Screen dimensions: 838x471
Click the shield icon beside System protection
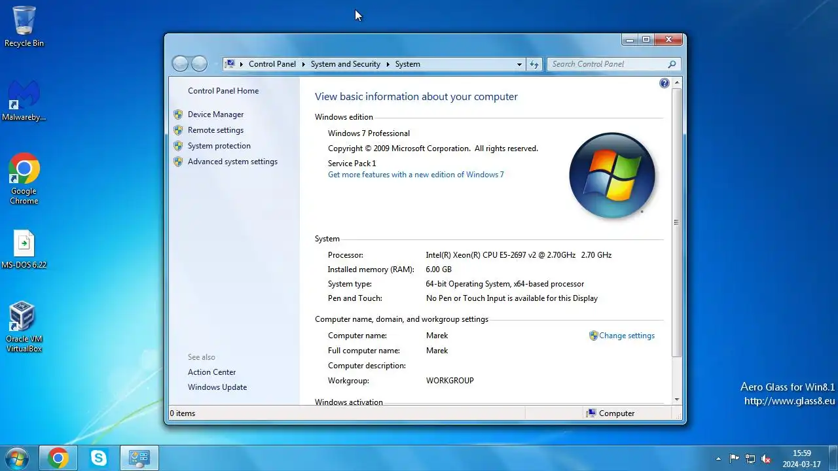point(178,146)
